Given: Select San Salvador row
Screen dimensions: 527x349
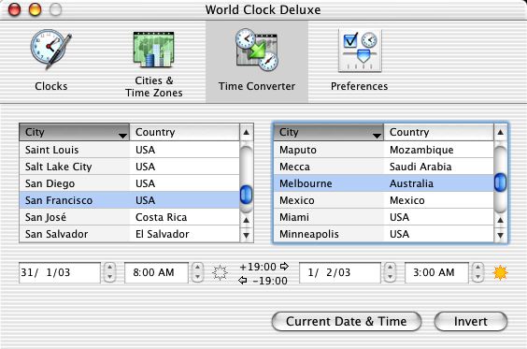Looking at the screenshot, I should (x=129, y=234).
